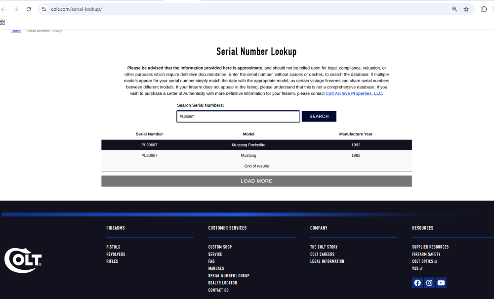
Task: Open Colt YouTube channel icon
Action: click(441, 283)
